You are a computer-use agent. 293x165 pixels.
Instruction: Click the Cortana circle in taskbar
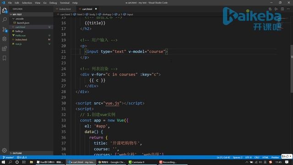17,162
